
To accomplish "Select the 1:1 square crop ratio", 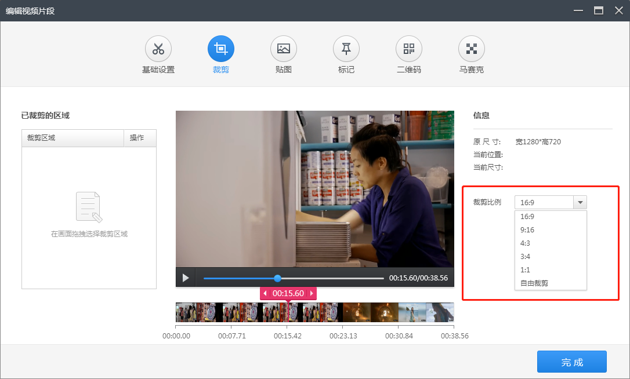I will pyautogui.click(x=525, y=270).
